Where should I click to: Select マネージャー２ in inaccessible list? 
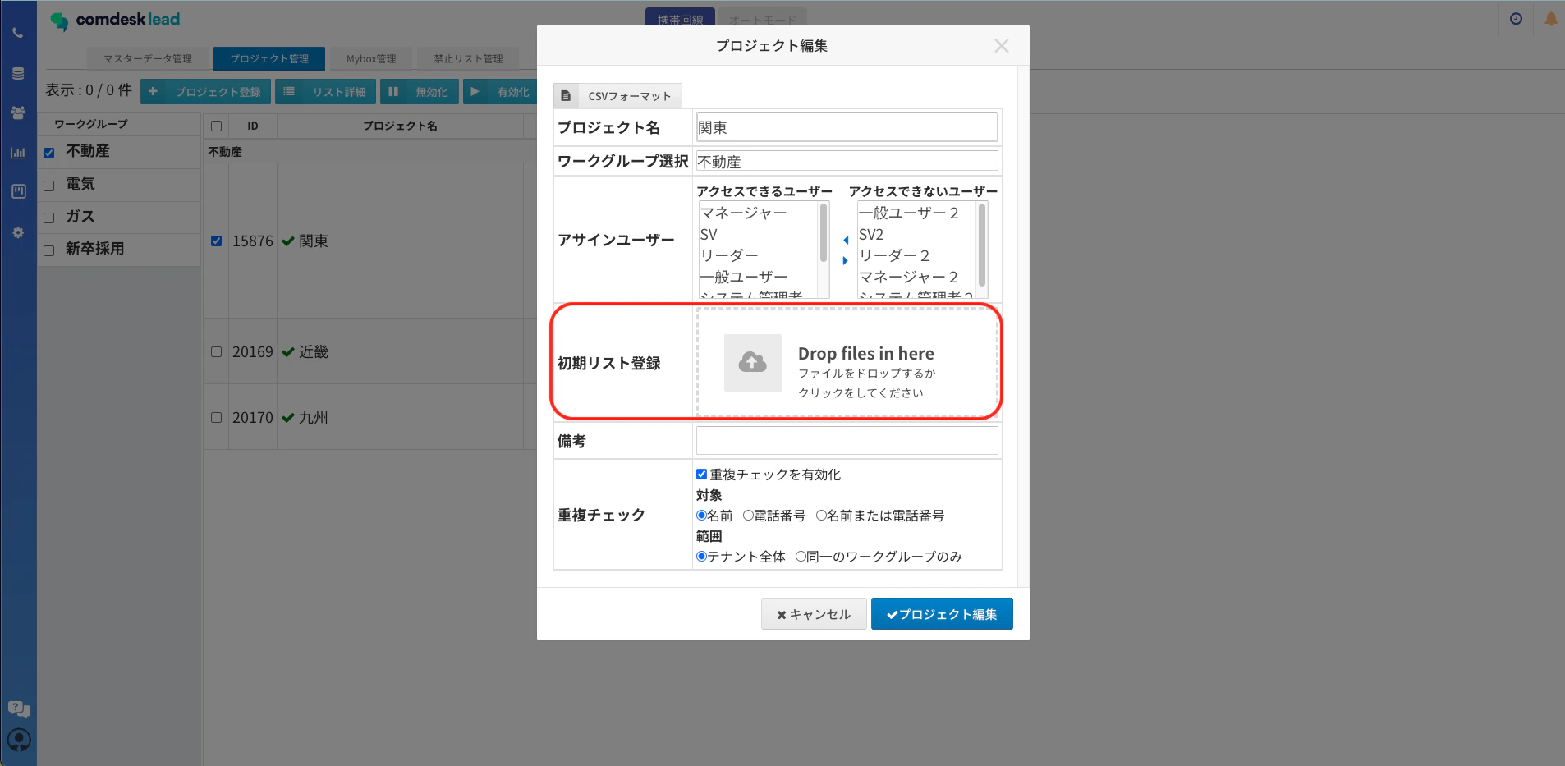(x=909, y=277)
